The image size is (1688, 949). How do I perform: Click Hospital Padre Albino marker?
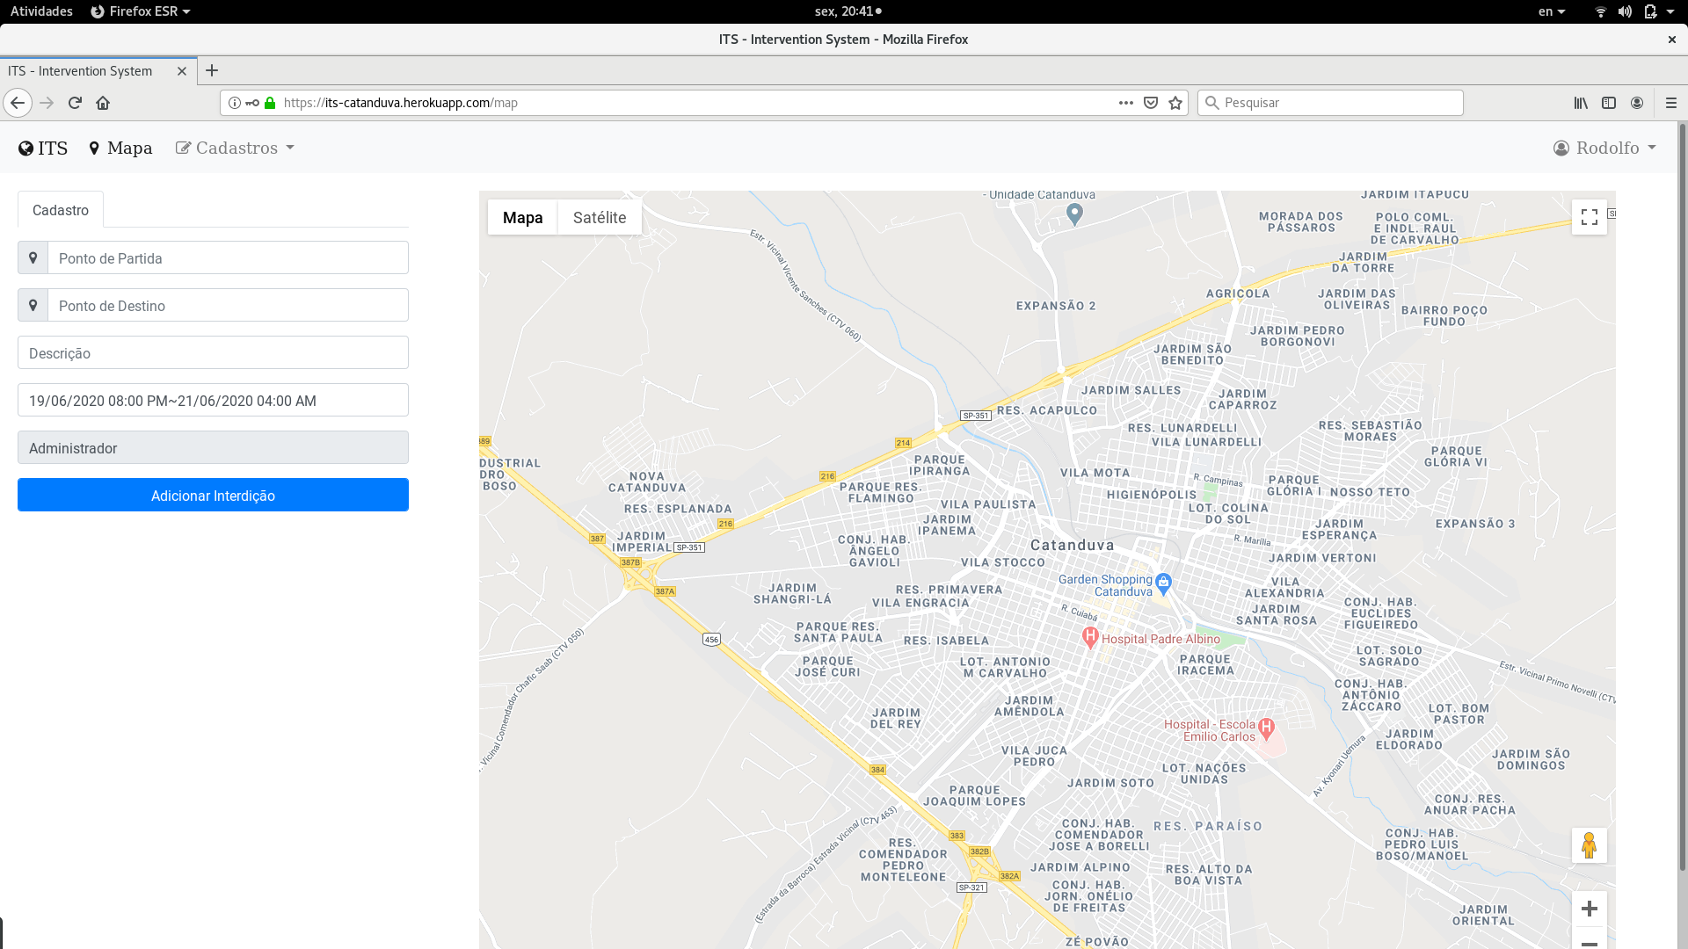1090,637
